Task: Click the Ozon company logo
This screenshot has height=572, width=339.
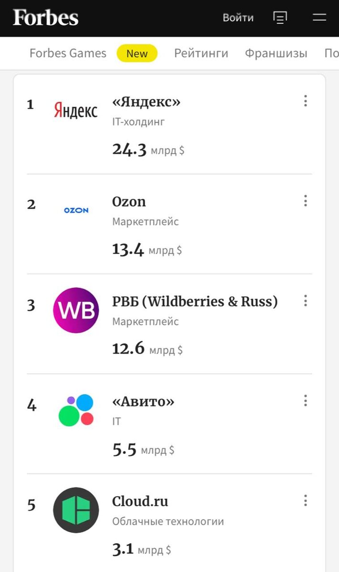Action: click(76, 210)
